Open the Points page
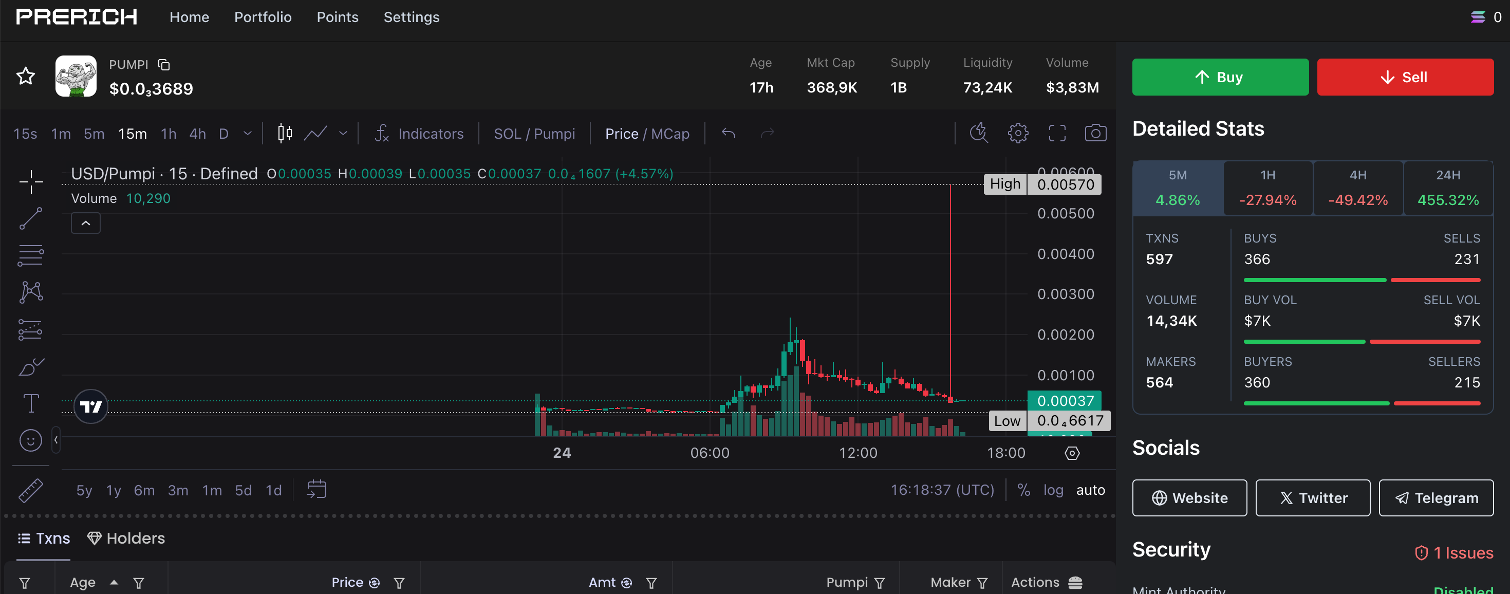Screen dimensions: 1510x594 338,17
